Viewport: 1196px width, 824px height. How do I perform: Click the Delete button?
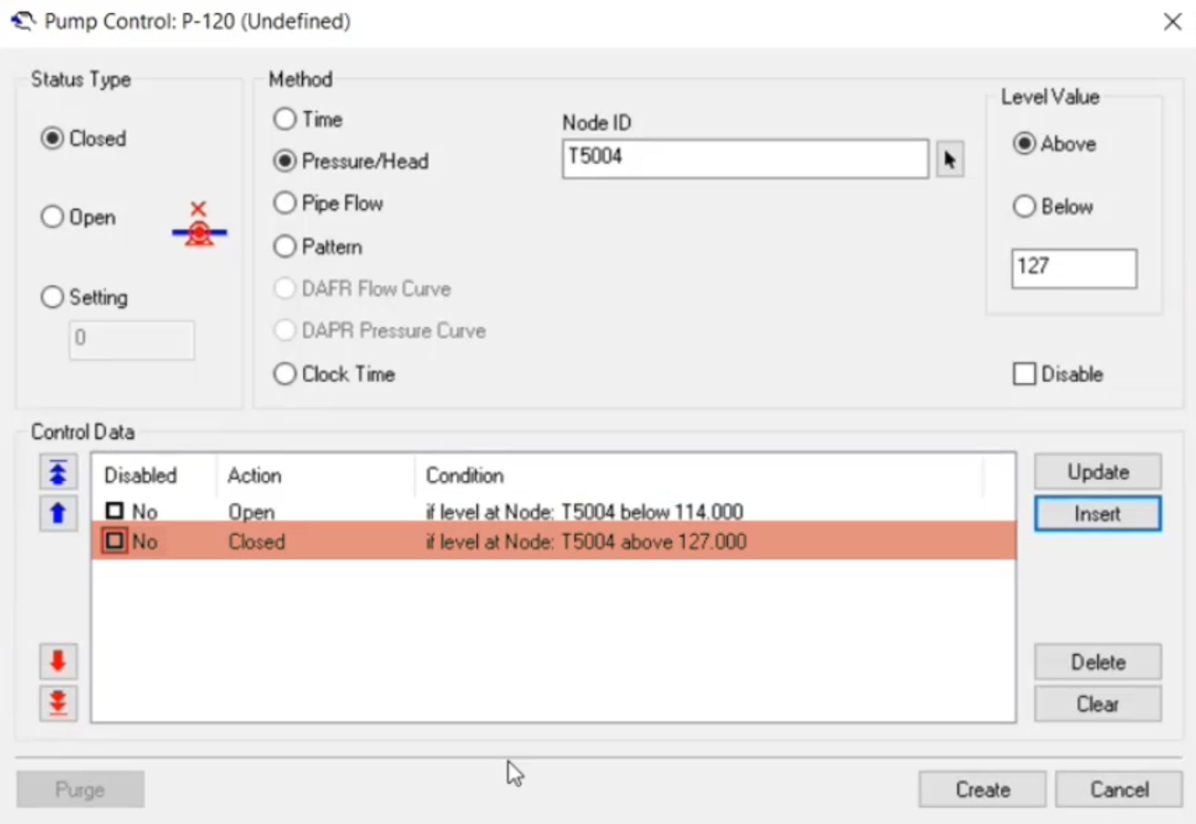point(1097,661)
